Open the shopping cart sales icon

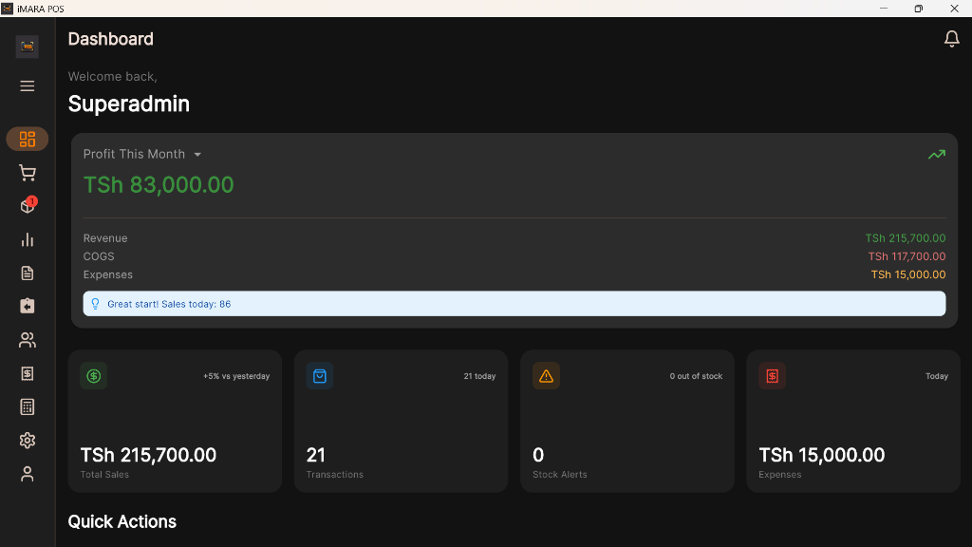(x=28, y=173)
